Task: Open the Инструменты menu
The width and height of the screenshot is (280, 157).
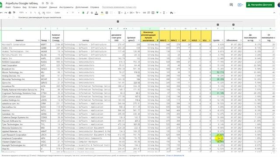Action: (66, 7)
